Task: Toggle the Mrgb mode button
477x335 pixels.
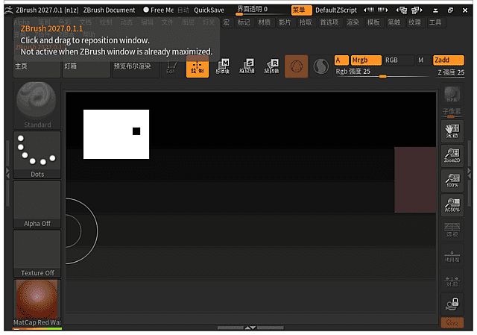Action: click(x=366, y=60)
